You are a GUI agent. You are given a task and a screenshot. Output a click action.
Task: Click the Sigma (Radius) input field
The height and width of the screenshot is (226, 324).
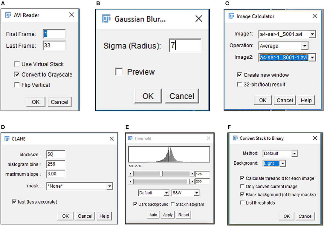(185, 45)
